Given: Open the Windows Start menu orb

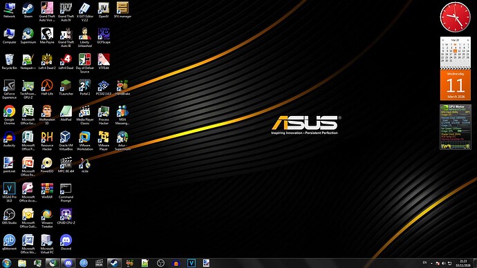Looking at the screenshot, I should tap(6, 263).
